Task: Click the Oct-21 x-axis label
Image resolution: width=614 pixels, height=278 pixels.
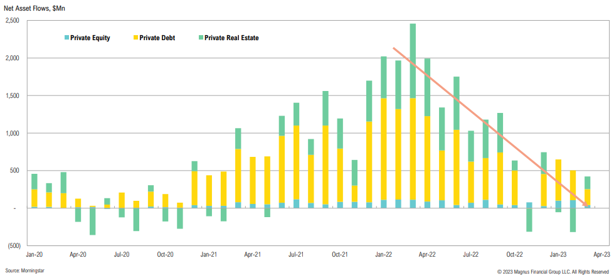Action: tap(339, 255)
